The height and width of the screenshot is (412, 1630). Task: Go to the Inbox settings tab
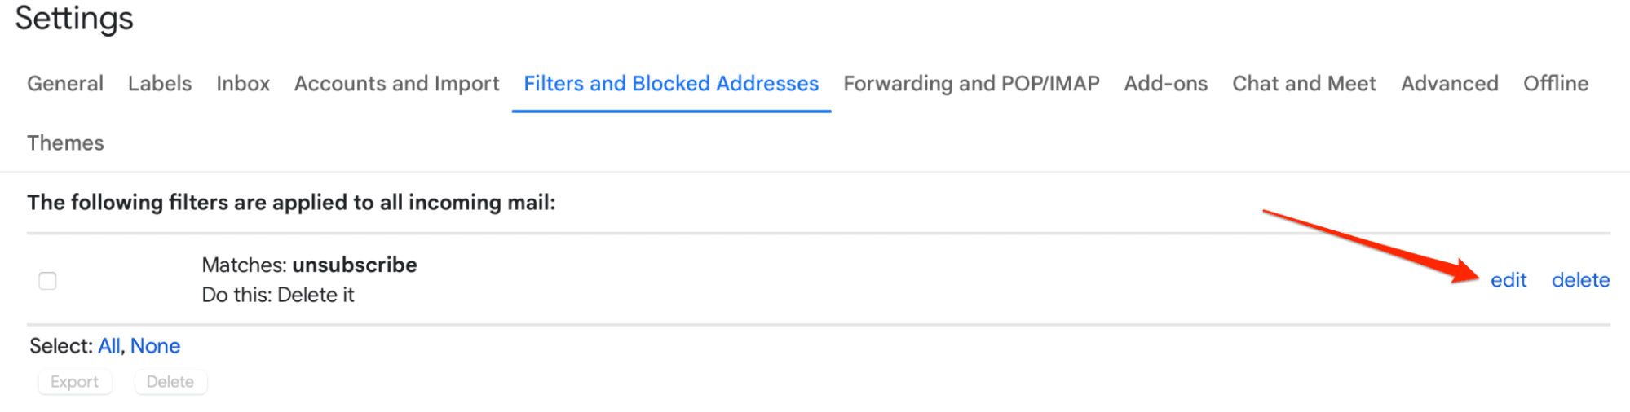[243, 84]
